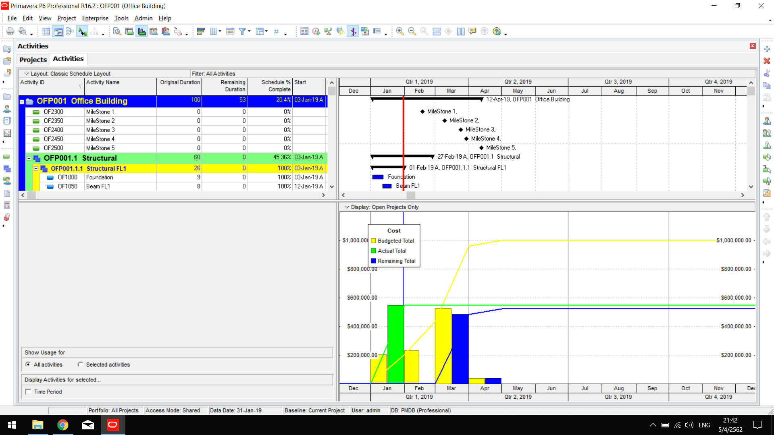Select the Selected activities radio button
Viewport: 774px width, 435px height.
(80, 365)
